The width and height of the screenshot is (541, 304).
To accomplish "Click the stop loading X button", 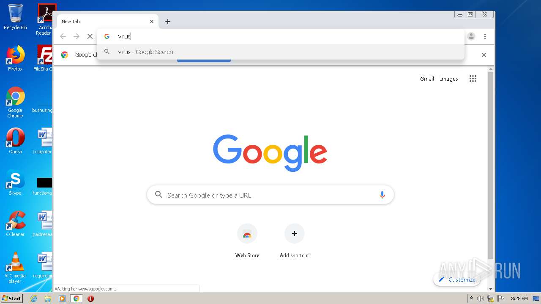I will tap(90, 36).
